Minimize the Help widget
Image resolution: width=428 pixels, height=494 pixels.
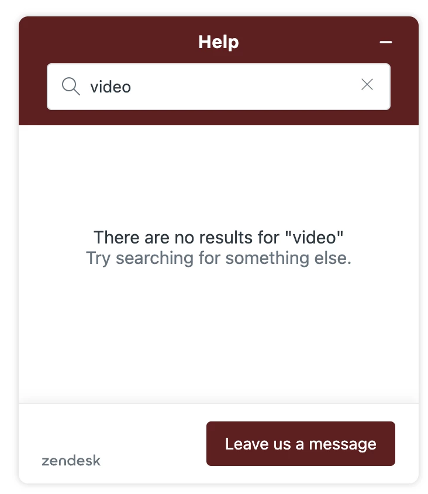coord(385,42)
